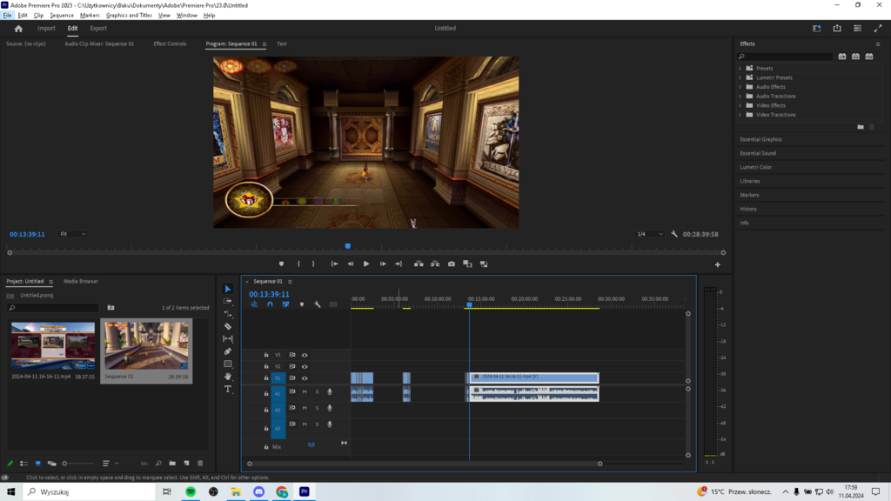891x501 pixels.
Task: Mute audio track A1
Action: [305, 392]
